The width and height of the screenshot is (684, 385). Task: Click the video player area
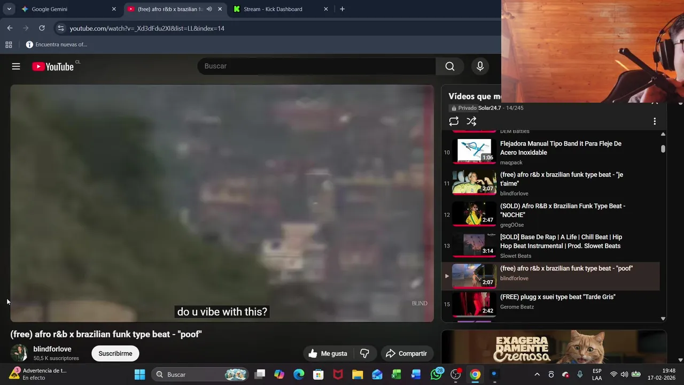point(222,203)
